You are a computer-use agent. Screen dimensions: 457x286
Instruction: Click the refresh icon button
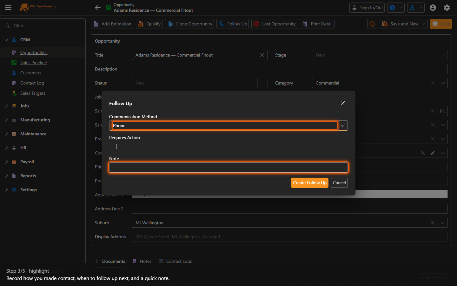point(372,24)
